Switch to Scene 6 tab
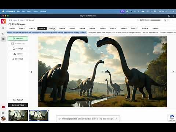The height and width of the screenshot is (132, 176). pos(62,29)
